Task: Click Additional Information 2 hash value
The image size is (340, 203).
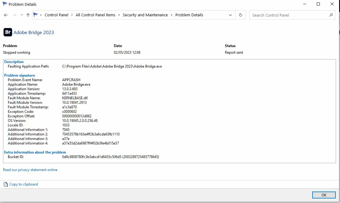Action: pos(91,134)
